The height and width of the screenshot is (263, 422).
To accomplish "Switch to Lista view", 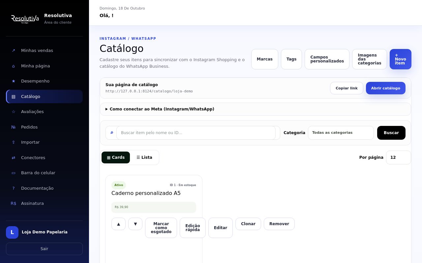I will (144, 157).
